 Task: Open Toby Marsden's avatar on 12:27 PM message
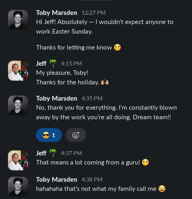(x=18, y=20)
